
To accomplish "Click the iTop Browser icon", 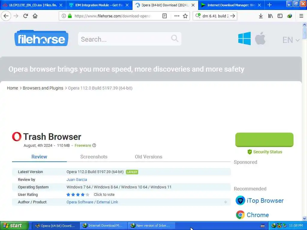I will (240, 200).
